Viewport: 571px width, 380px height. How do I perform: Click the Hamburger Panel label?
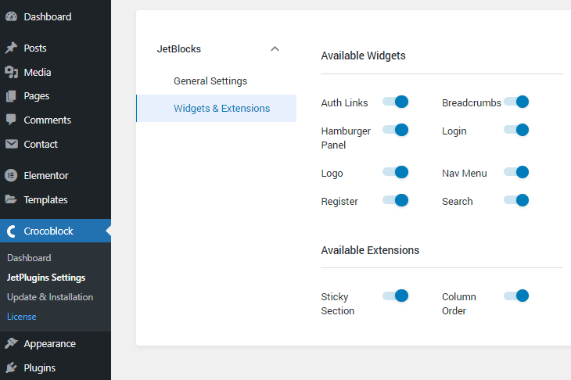[346, 138]
